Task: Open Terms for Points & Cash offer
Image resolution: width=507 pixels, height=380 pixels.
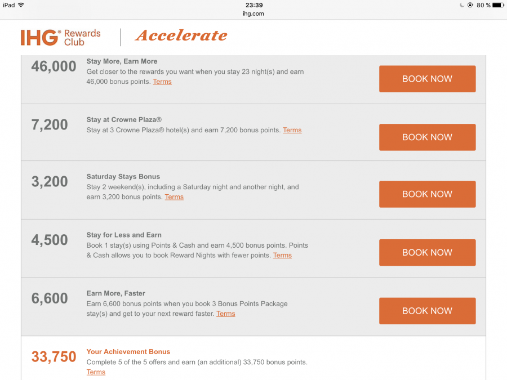Action: (x=282, y=255)
